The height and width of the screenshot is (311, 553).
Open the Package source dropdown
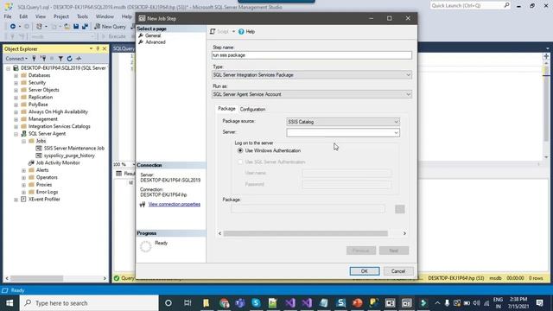(396, 122)
